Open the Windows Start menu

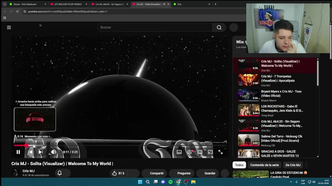pos(140,182)
